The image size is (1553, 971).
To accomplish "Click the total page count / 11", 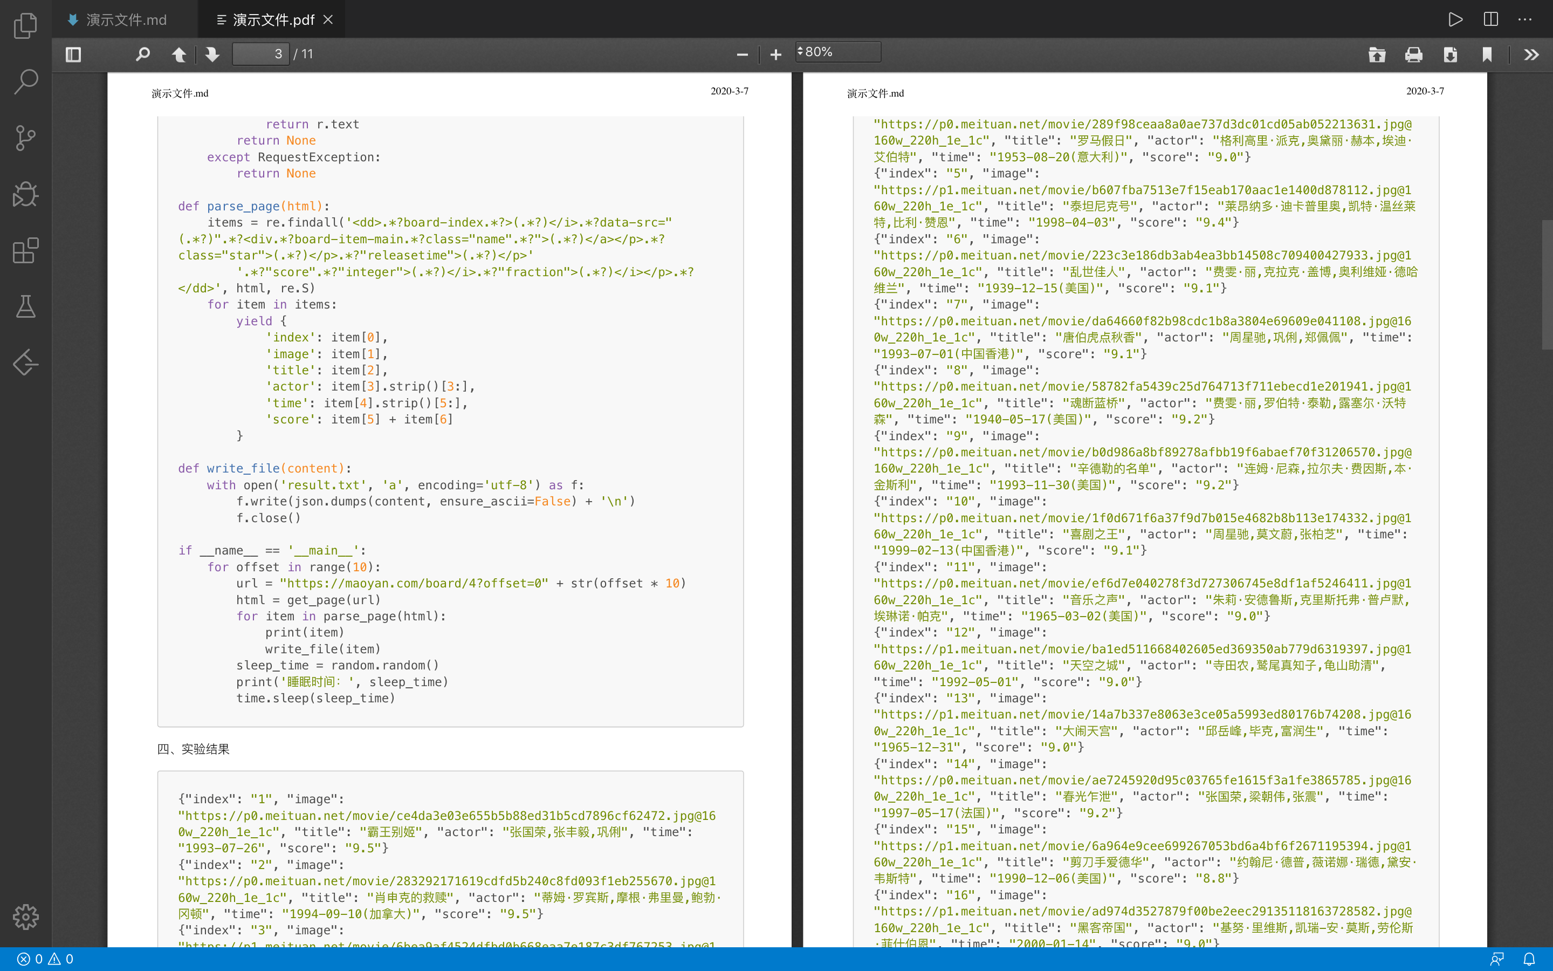I will (x=304, y=54).
